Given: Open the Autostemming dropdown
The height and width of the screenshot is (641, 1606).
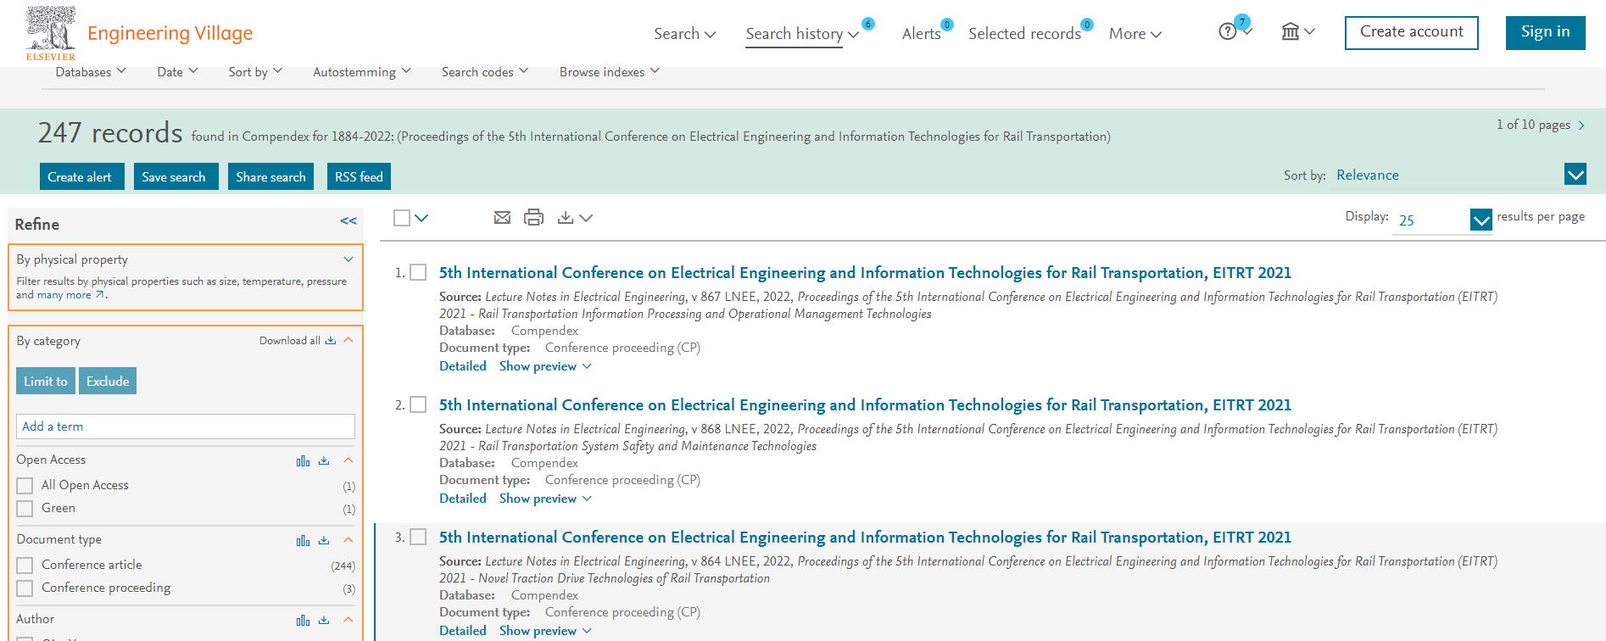Looking at the screenshot, I should pyautogui.click(x=362, y=72).
